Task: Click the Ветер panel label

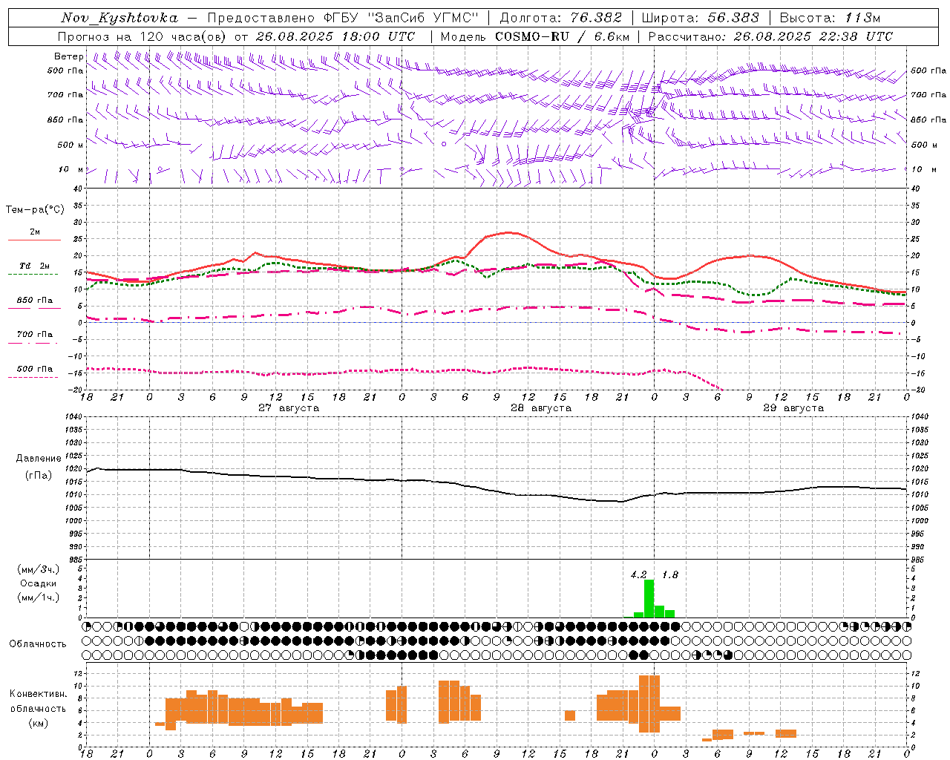Action: click(68, 56)
